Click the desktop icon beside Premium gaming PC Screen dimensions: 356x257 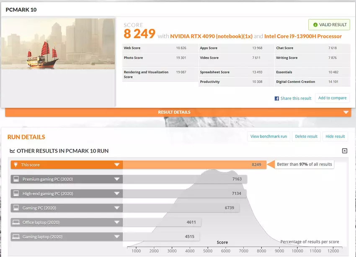pos(16,179)
